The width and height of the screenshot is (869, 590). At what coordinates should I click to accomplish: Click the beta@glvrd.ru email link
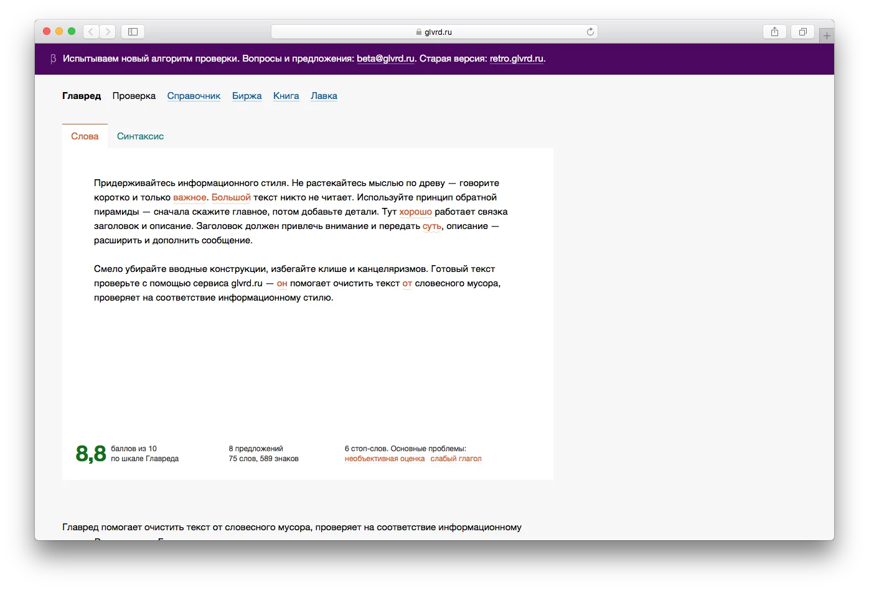point(385,59)
